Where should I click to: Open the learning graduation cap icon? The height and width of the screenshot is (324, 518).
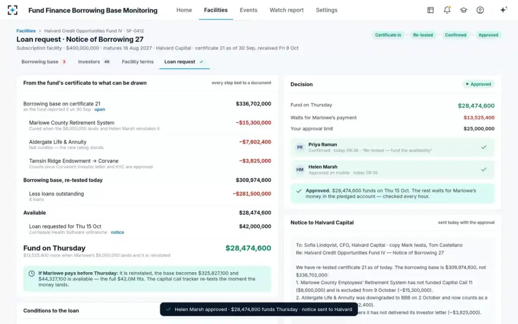pyautogui.click(x=464, y=10)
